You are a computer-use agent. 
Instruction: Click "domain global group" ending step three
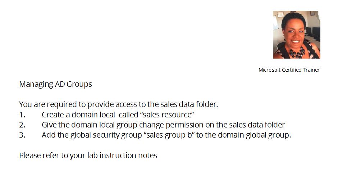254,135
